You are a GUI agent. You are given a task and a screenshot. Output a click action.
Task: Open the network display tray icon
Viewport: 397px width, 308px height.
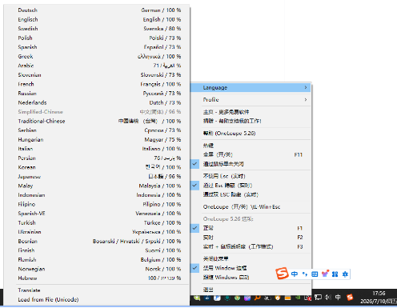pyautogui.click(x=318, y=298)
